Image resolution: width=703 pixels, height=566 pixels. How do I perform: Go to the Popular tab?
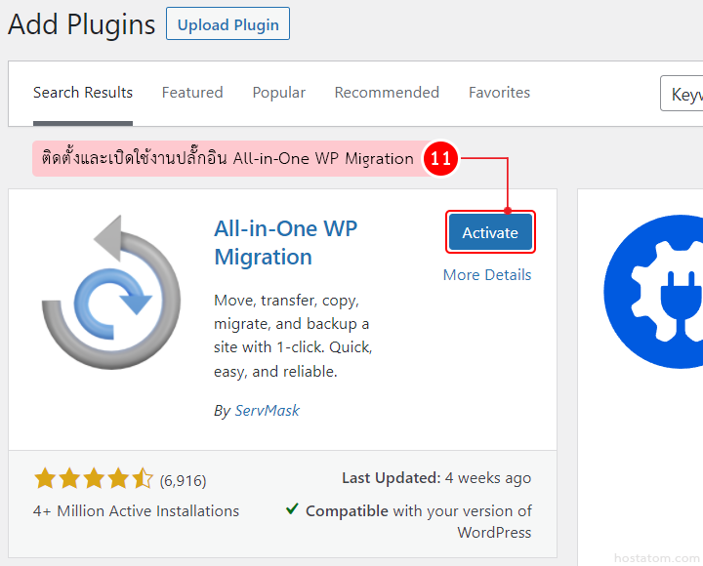coord(278,93)
